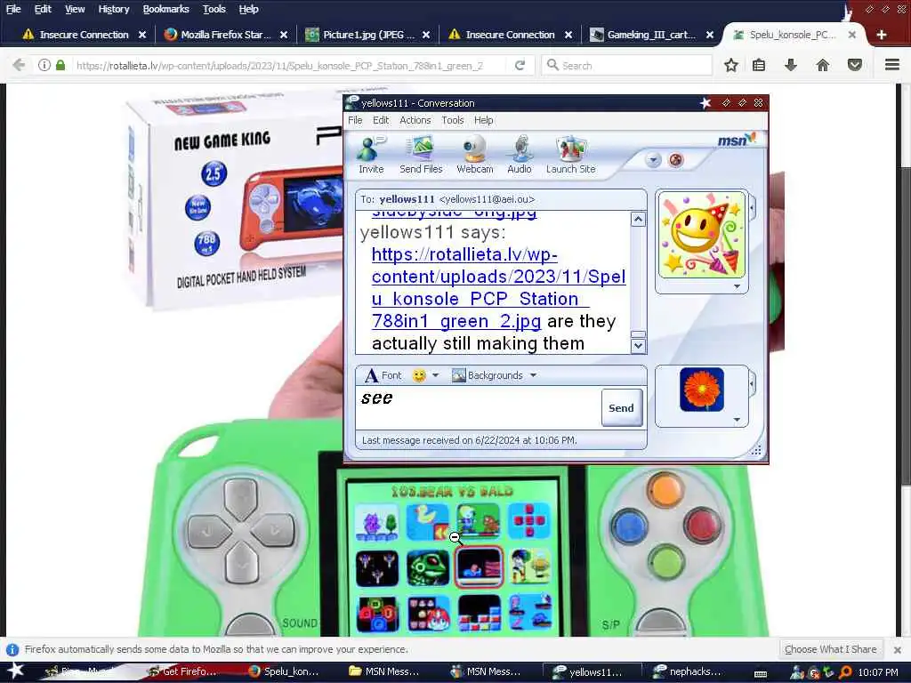Click the sidebyside jpg link at top of chat
Viewport: 911px width, 683px height.
454,215
